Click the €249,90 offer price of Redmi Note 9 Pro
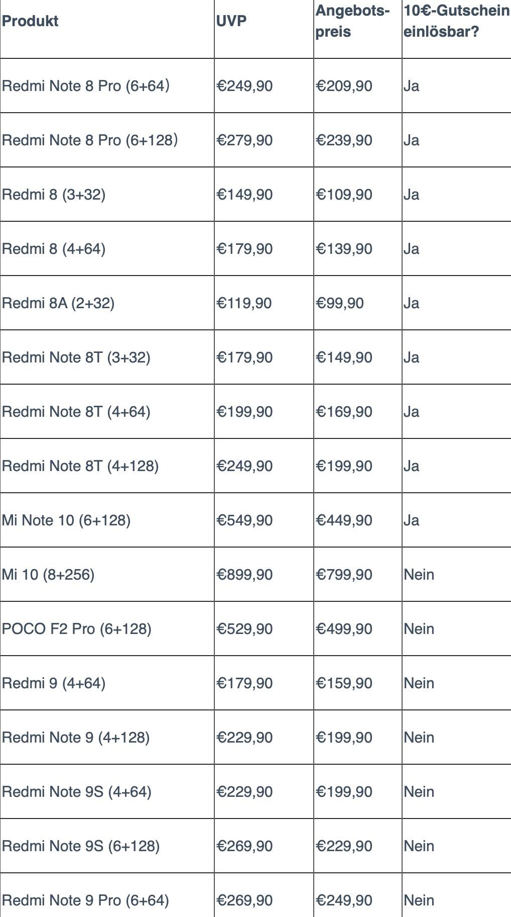The image size is (511, 917). coord(344,900)
